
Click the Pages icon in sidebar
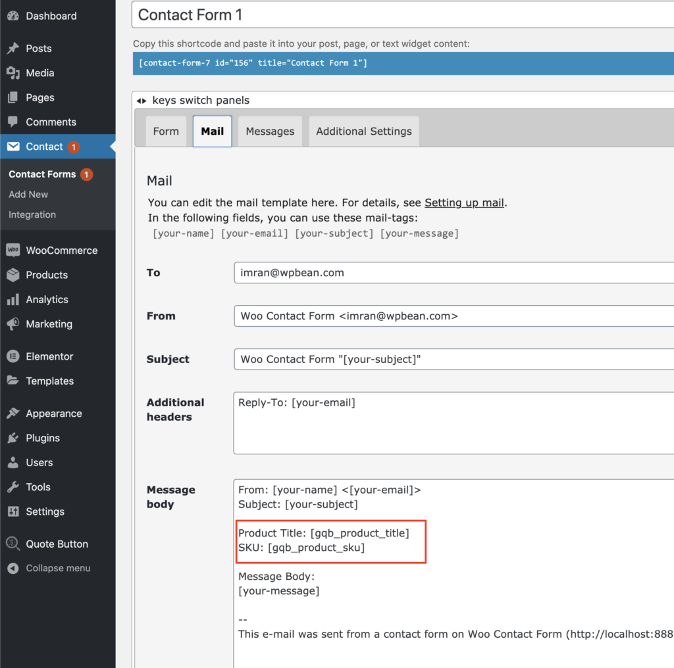click(x=13, y=97)
